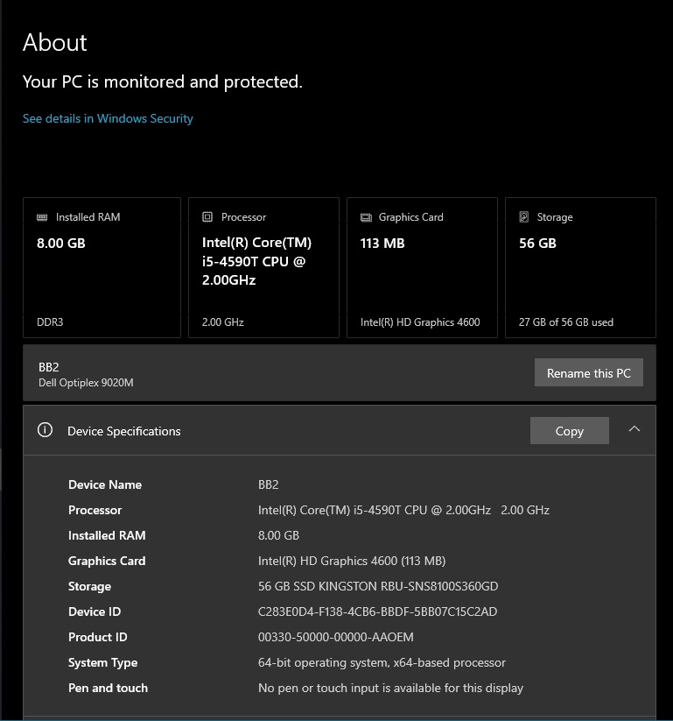This screenshot has height=721, width=673.
Task: Click the Your PC is monitored and protected text
Action: (163, 81)
